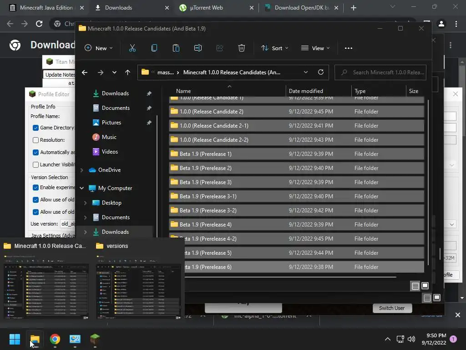Image resolution: width=466 pixels, height=350 pixels.
Task: Expand the OneDrive tree node
Action: [x=82, y=170]
